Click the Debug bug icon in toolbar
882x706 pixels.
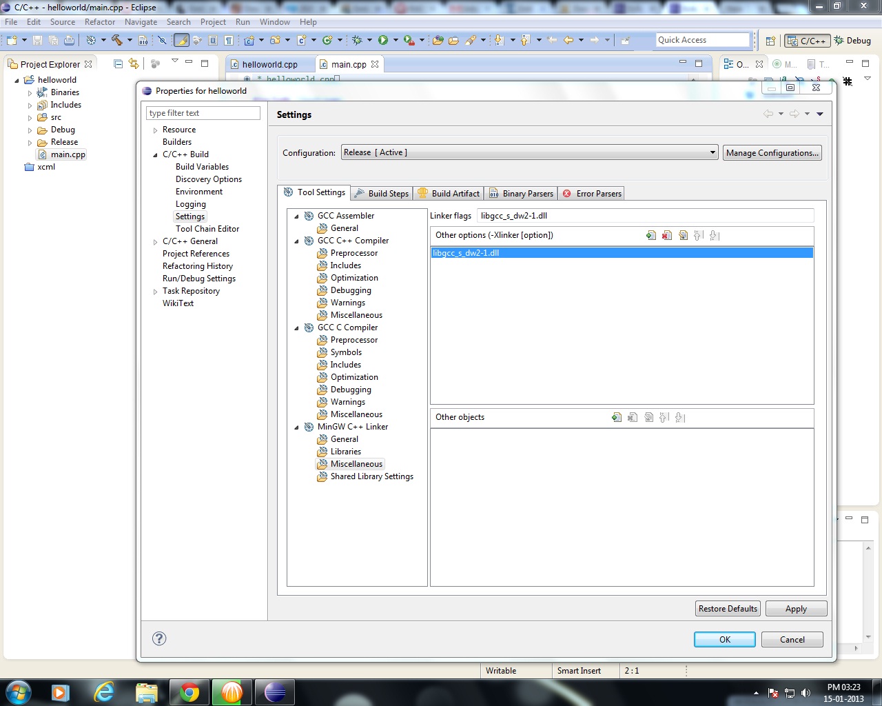pos(357,40)
